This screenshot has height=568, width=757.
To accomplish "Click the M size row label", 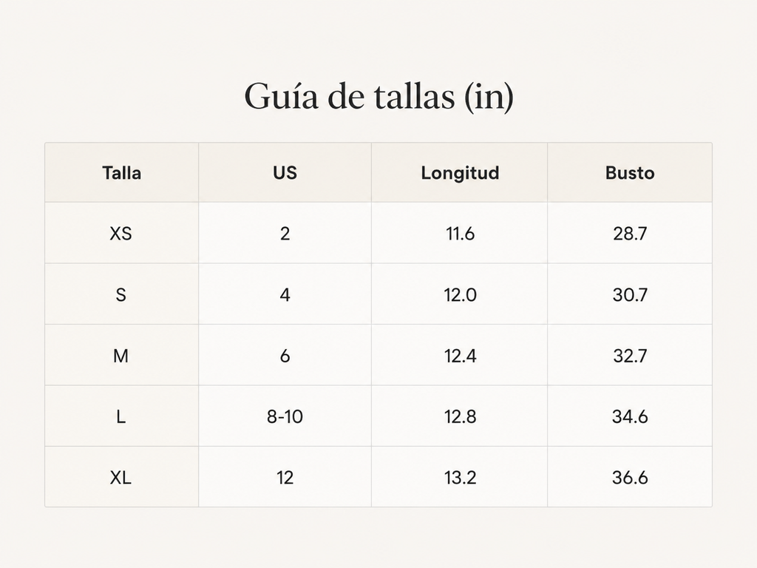I will pyautogui.click(x=120, y=356).
